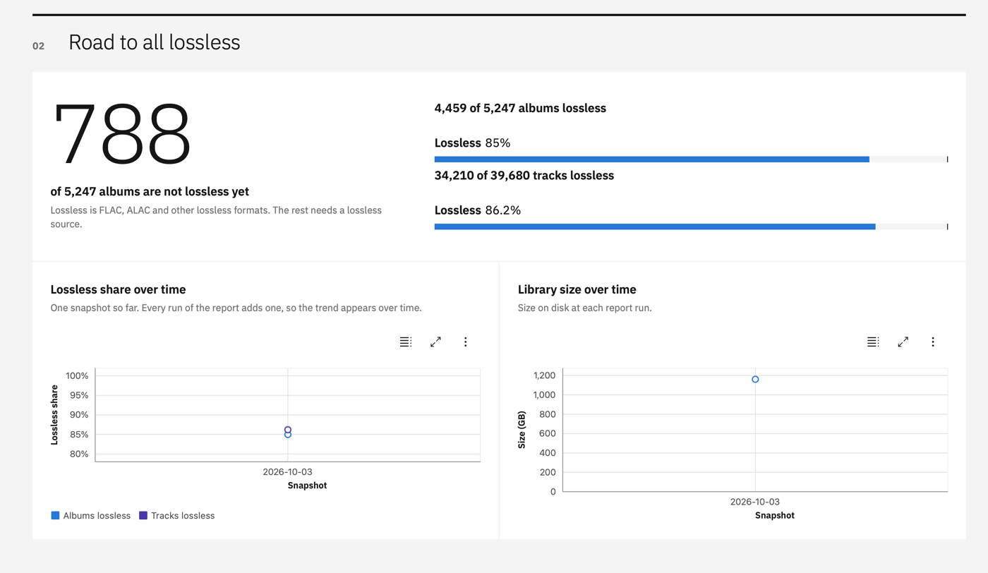Click the Road to all lossless heading
The height and width of the screenshot is (573, 988).
(155, 42)
